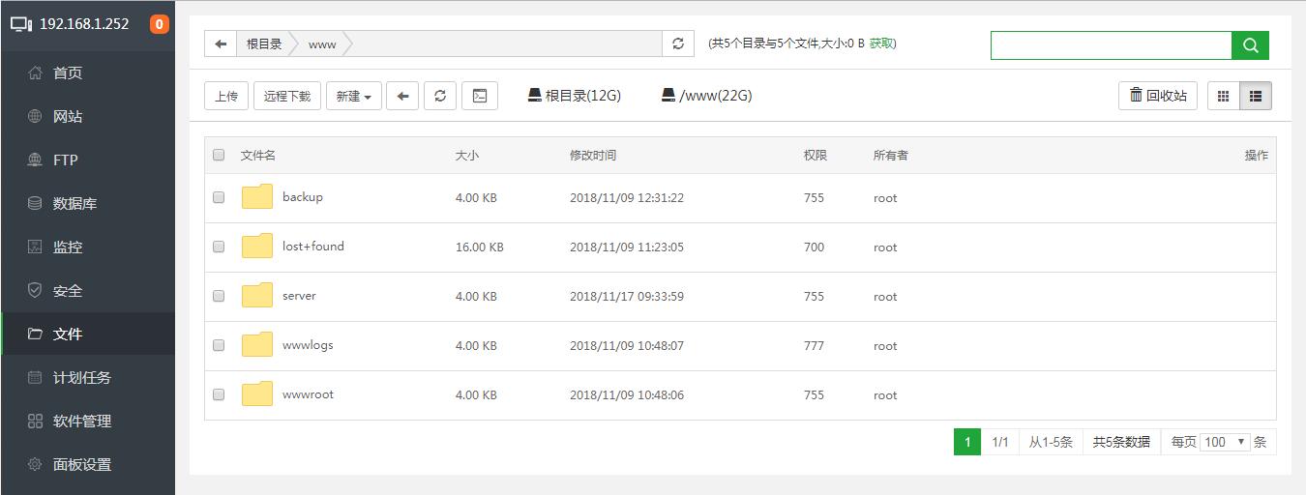The width and height of the screenshot is (1306, 495).
Task: Open the terminal icon in toolbar
Action: tap(479, 96)
